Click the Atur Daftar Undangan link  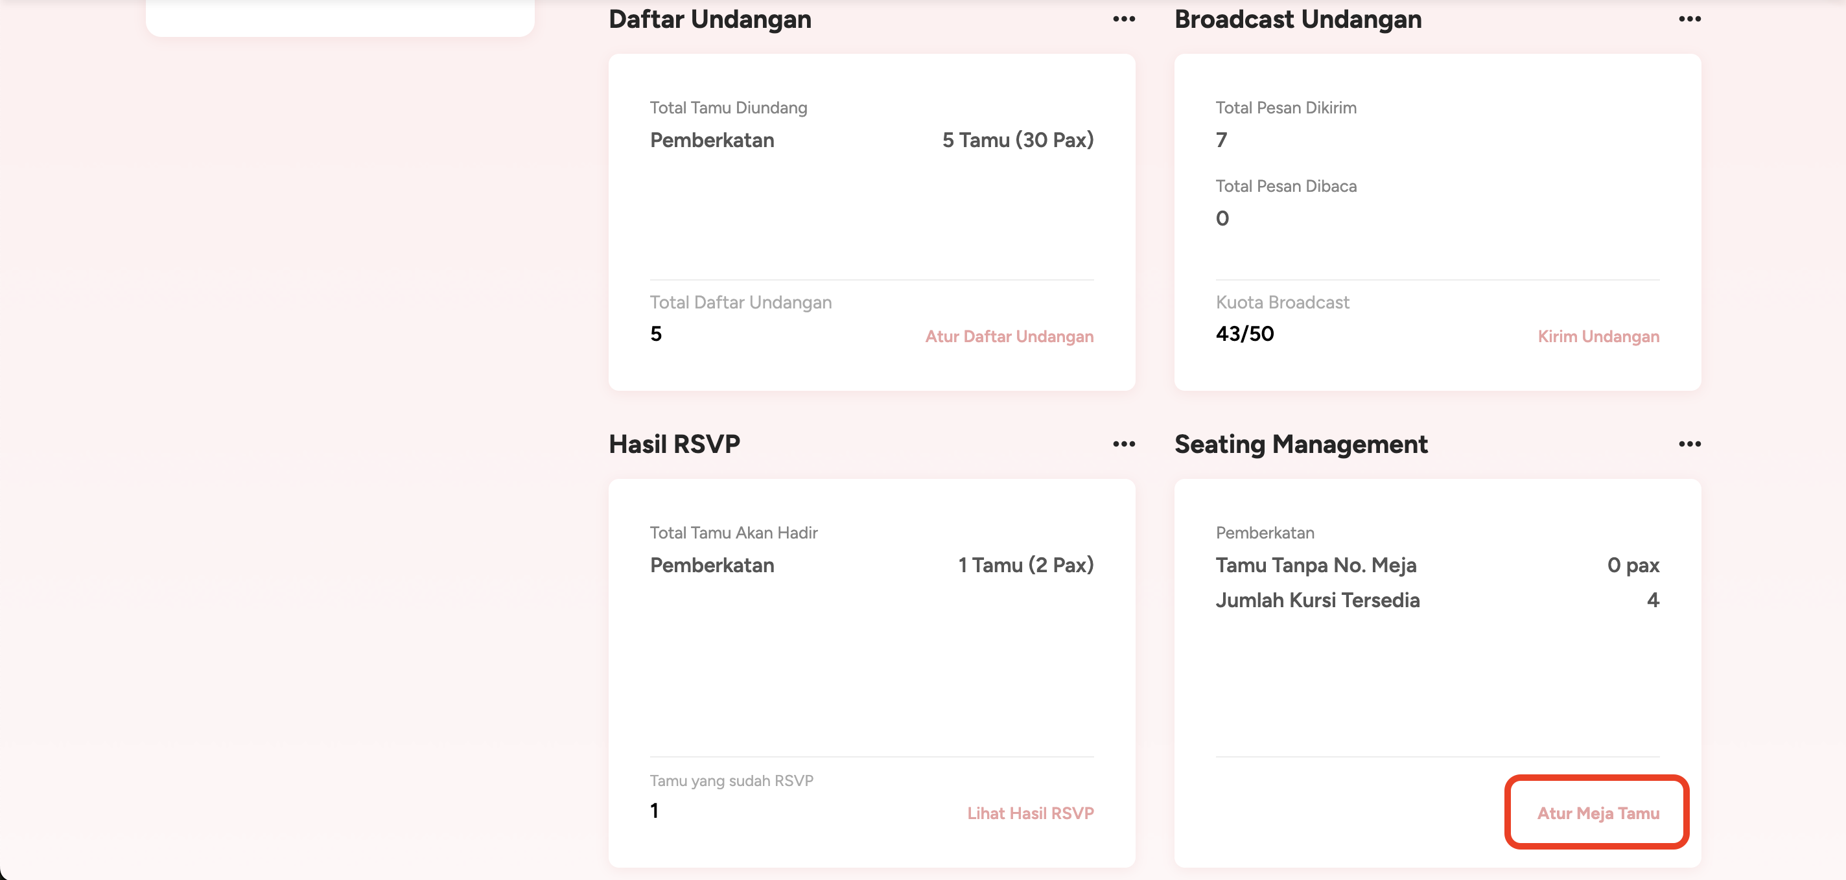pyautogui.click(x=1009, y=336)
